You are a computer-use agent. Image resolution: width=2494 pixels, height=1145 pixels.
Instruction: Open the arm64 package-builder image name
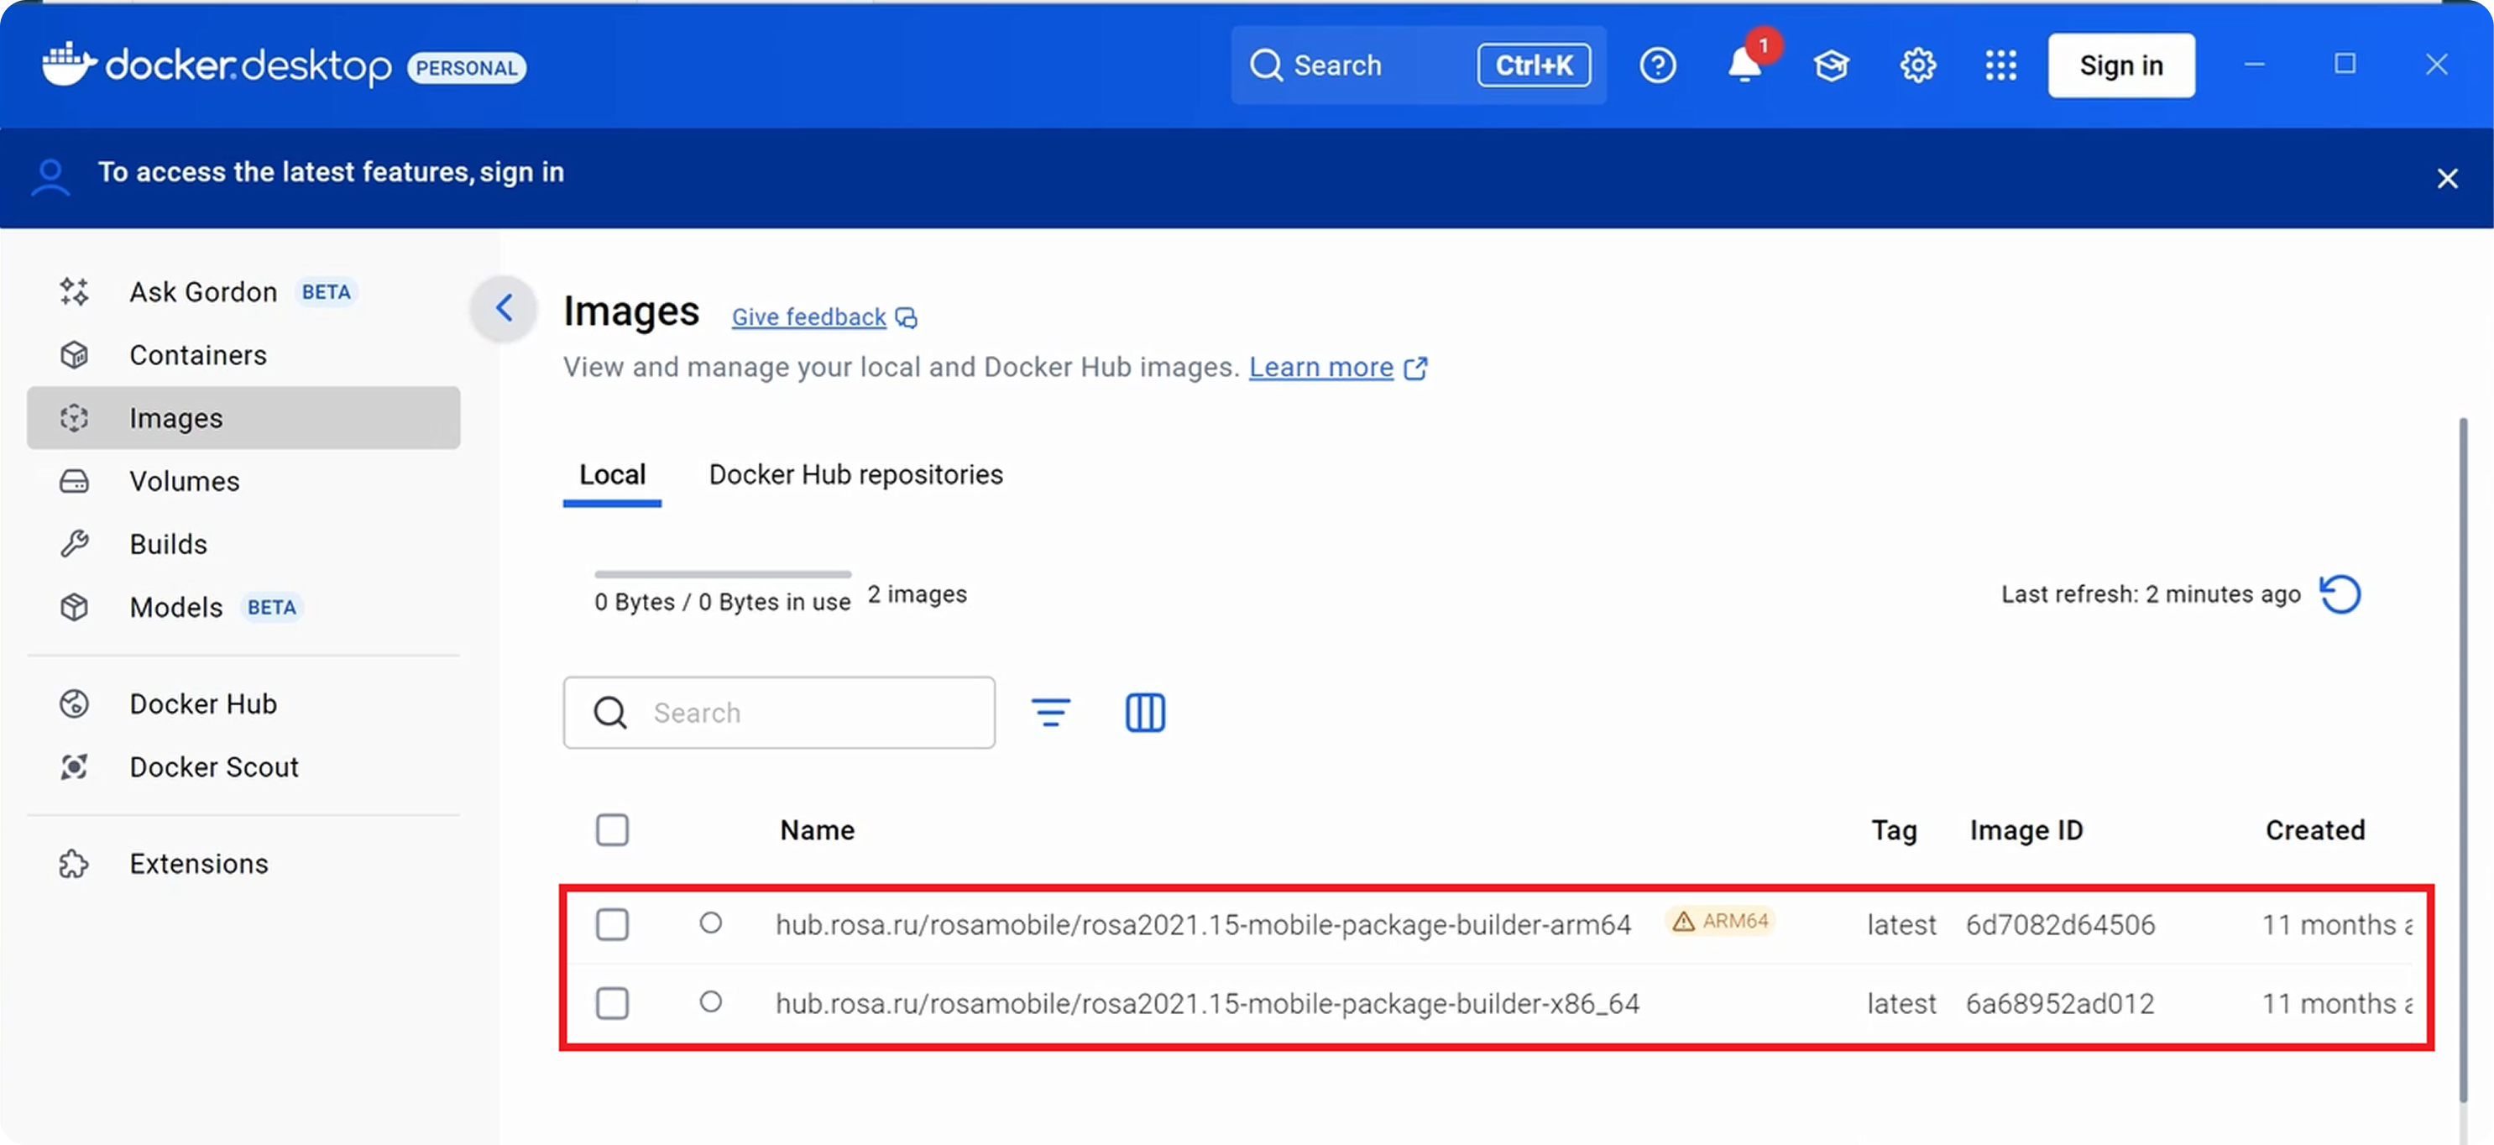[x=1204, y=924]
